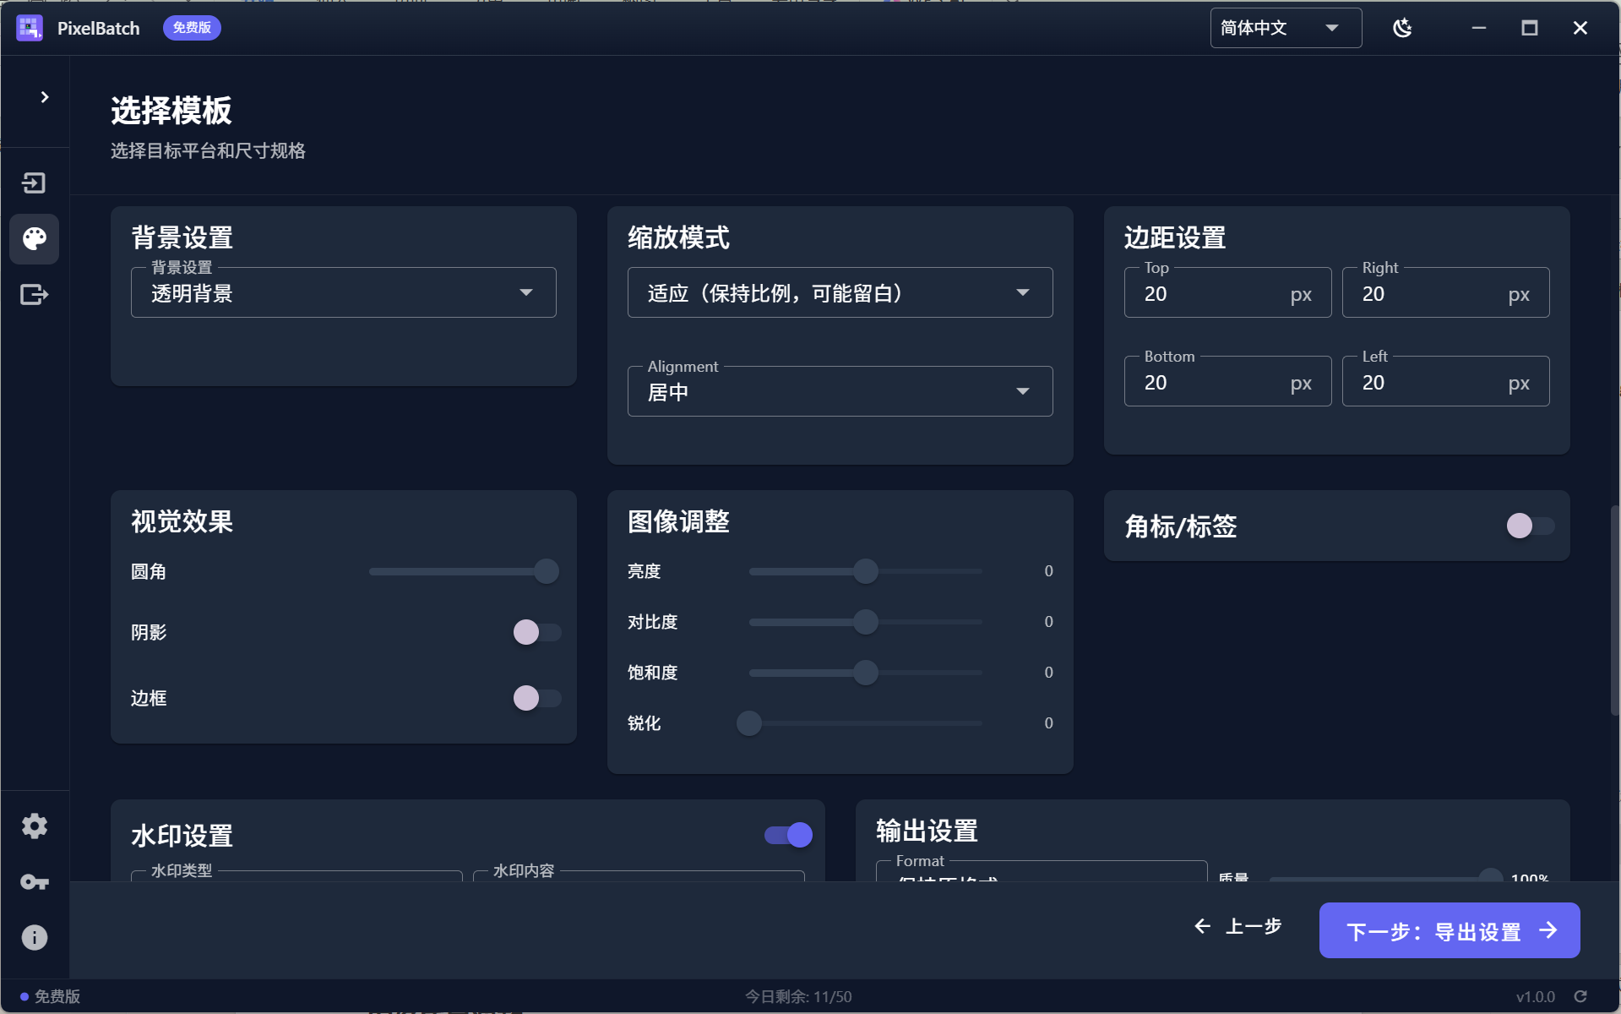Open the info icon in sidebar
The height and width of the screenshot is (1014, 1621).
[34, 937]
